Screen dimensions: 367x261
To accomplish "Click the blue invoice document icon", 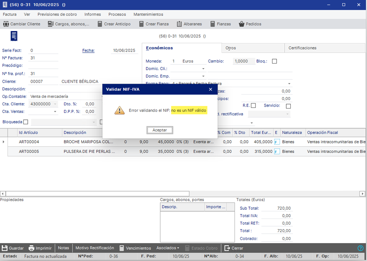I will tap(14, 36).
